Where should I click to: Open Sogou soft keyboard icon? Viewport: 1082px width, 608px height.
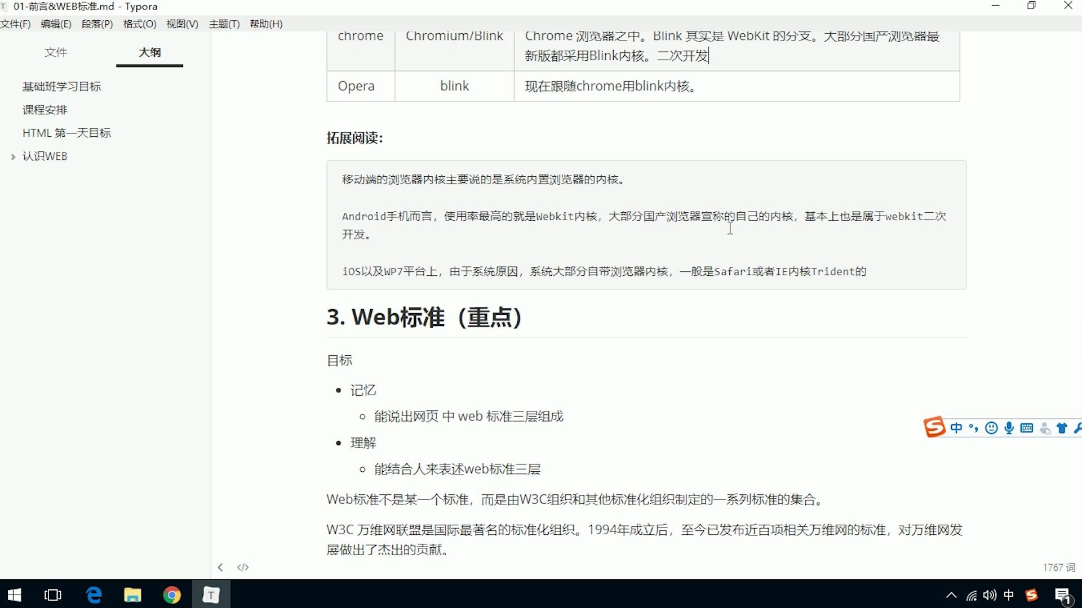1027,428
